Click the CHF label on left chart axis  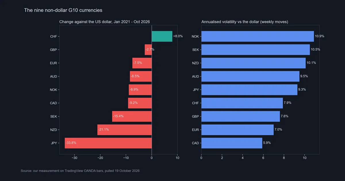pos(53,36)
